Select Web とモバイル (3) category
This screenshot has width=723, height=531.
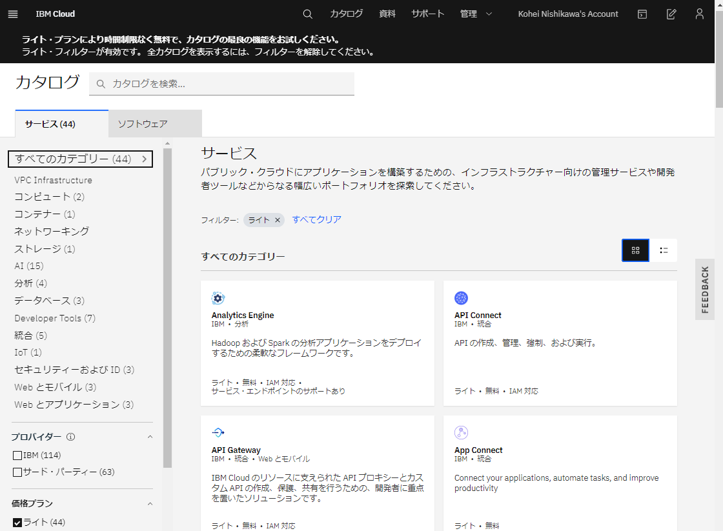point(56,387)
